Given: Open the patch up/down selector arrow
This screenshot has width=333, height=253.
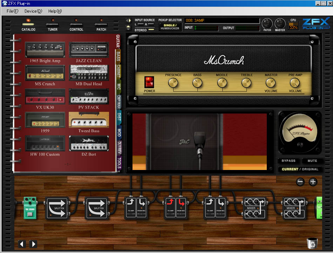Looking at the screenshot, I should click(x=129, y=28).
